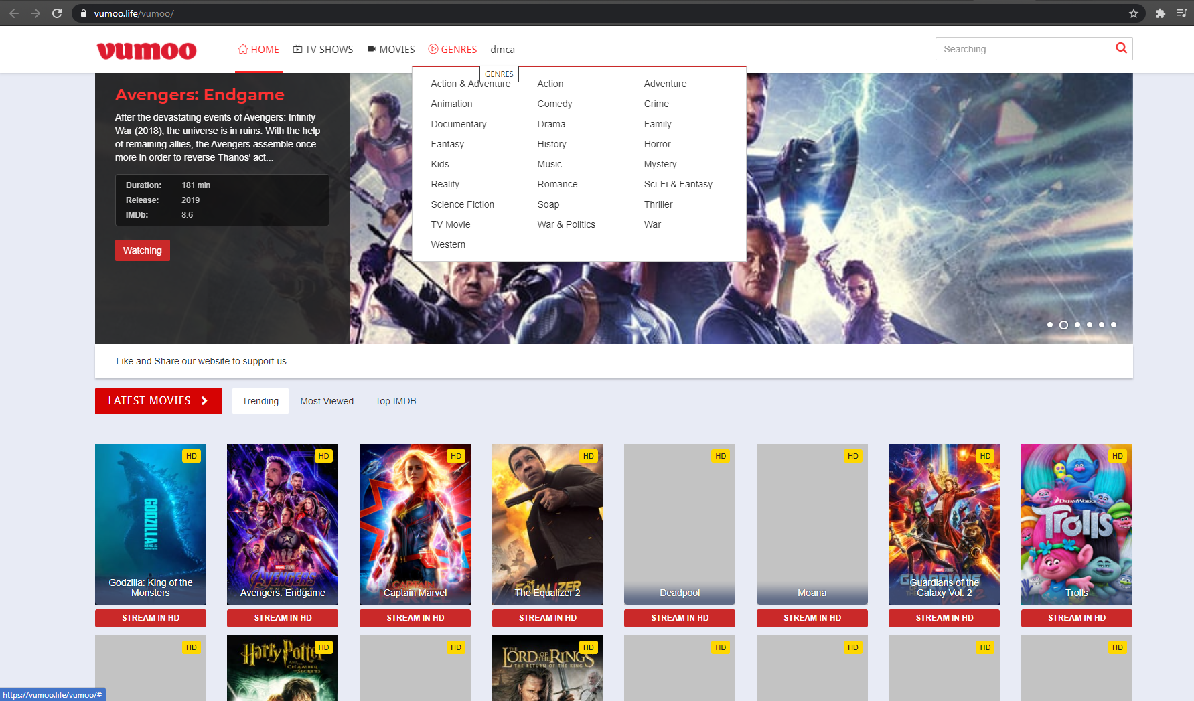
Task: Open dmca link in navigation
Action: pyautogui.click(x=502, y=50)
